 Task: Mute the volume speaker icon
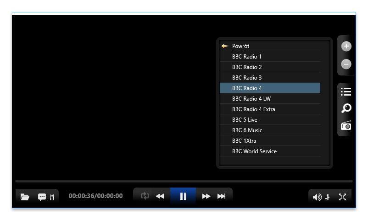(x=317, y=197)
